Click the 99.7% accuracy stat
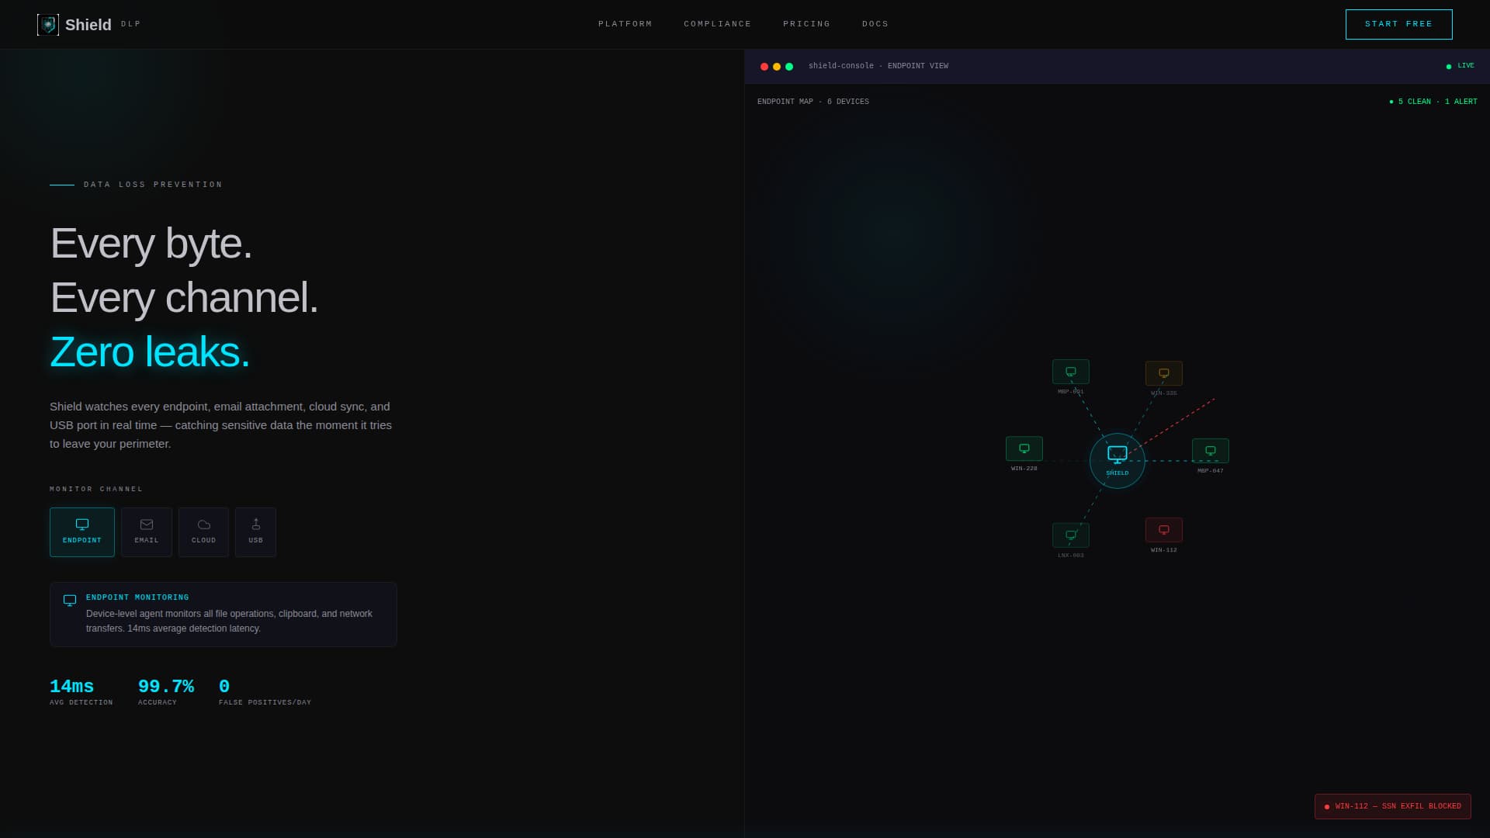 coord(166,692)
